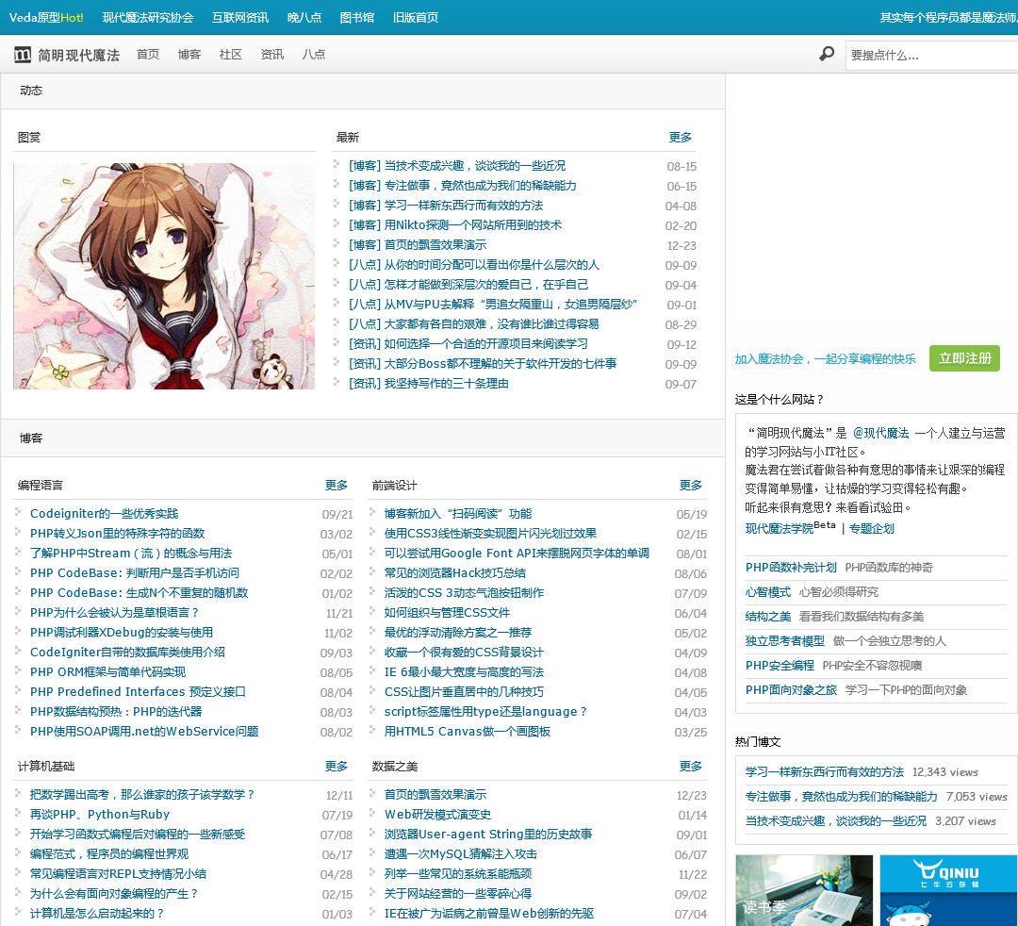Open 现代魔法研究协会 in top bar
The height and width of the screenshot is (926, 1018).
[148, 18]
